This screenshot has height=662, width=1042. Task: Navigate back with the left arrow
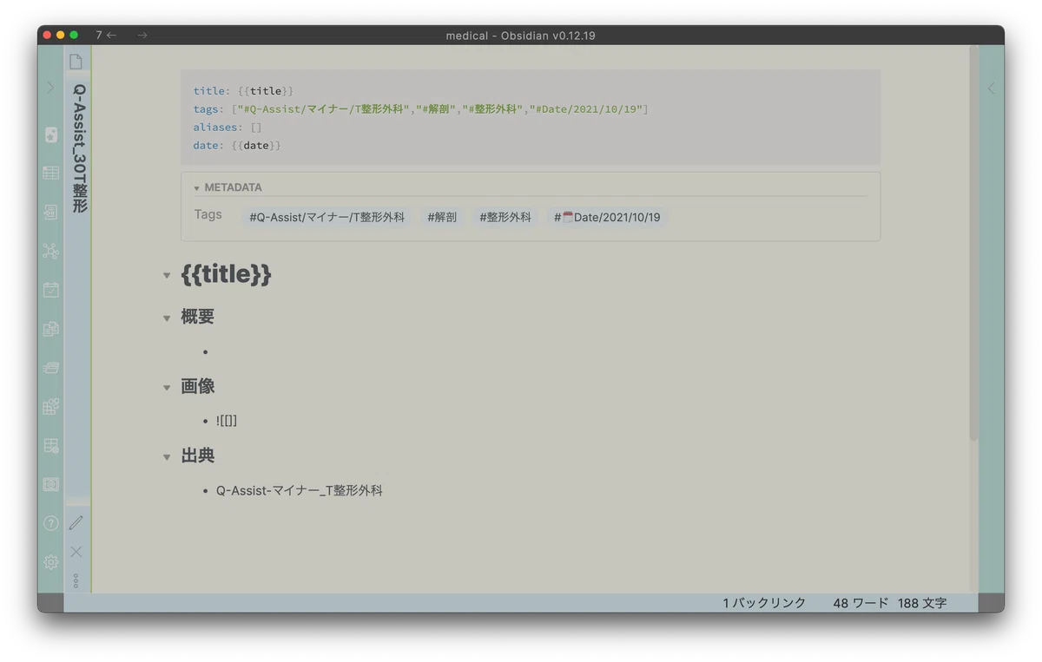(x=111, y=35)
